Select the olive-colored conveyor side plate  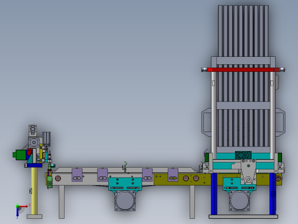(x=218, y=179)
